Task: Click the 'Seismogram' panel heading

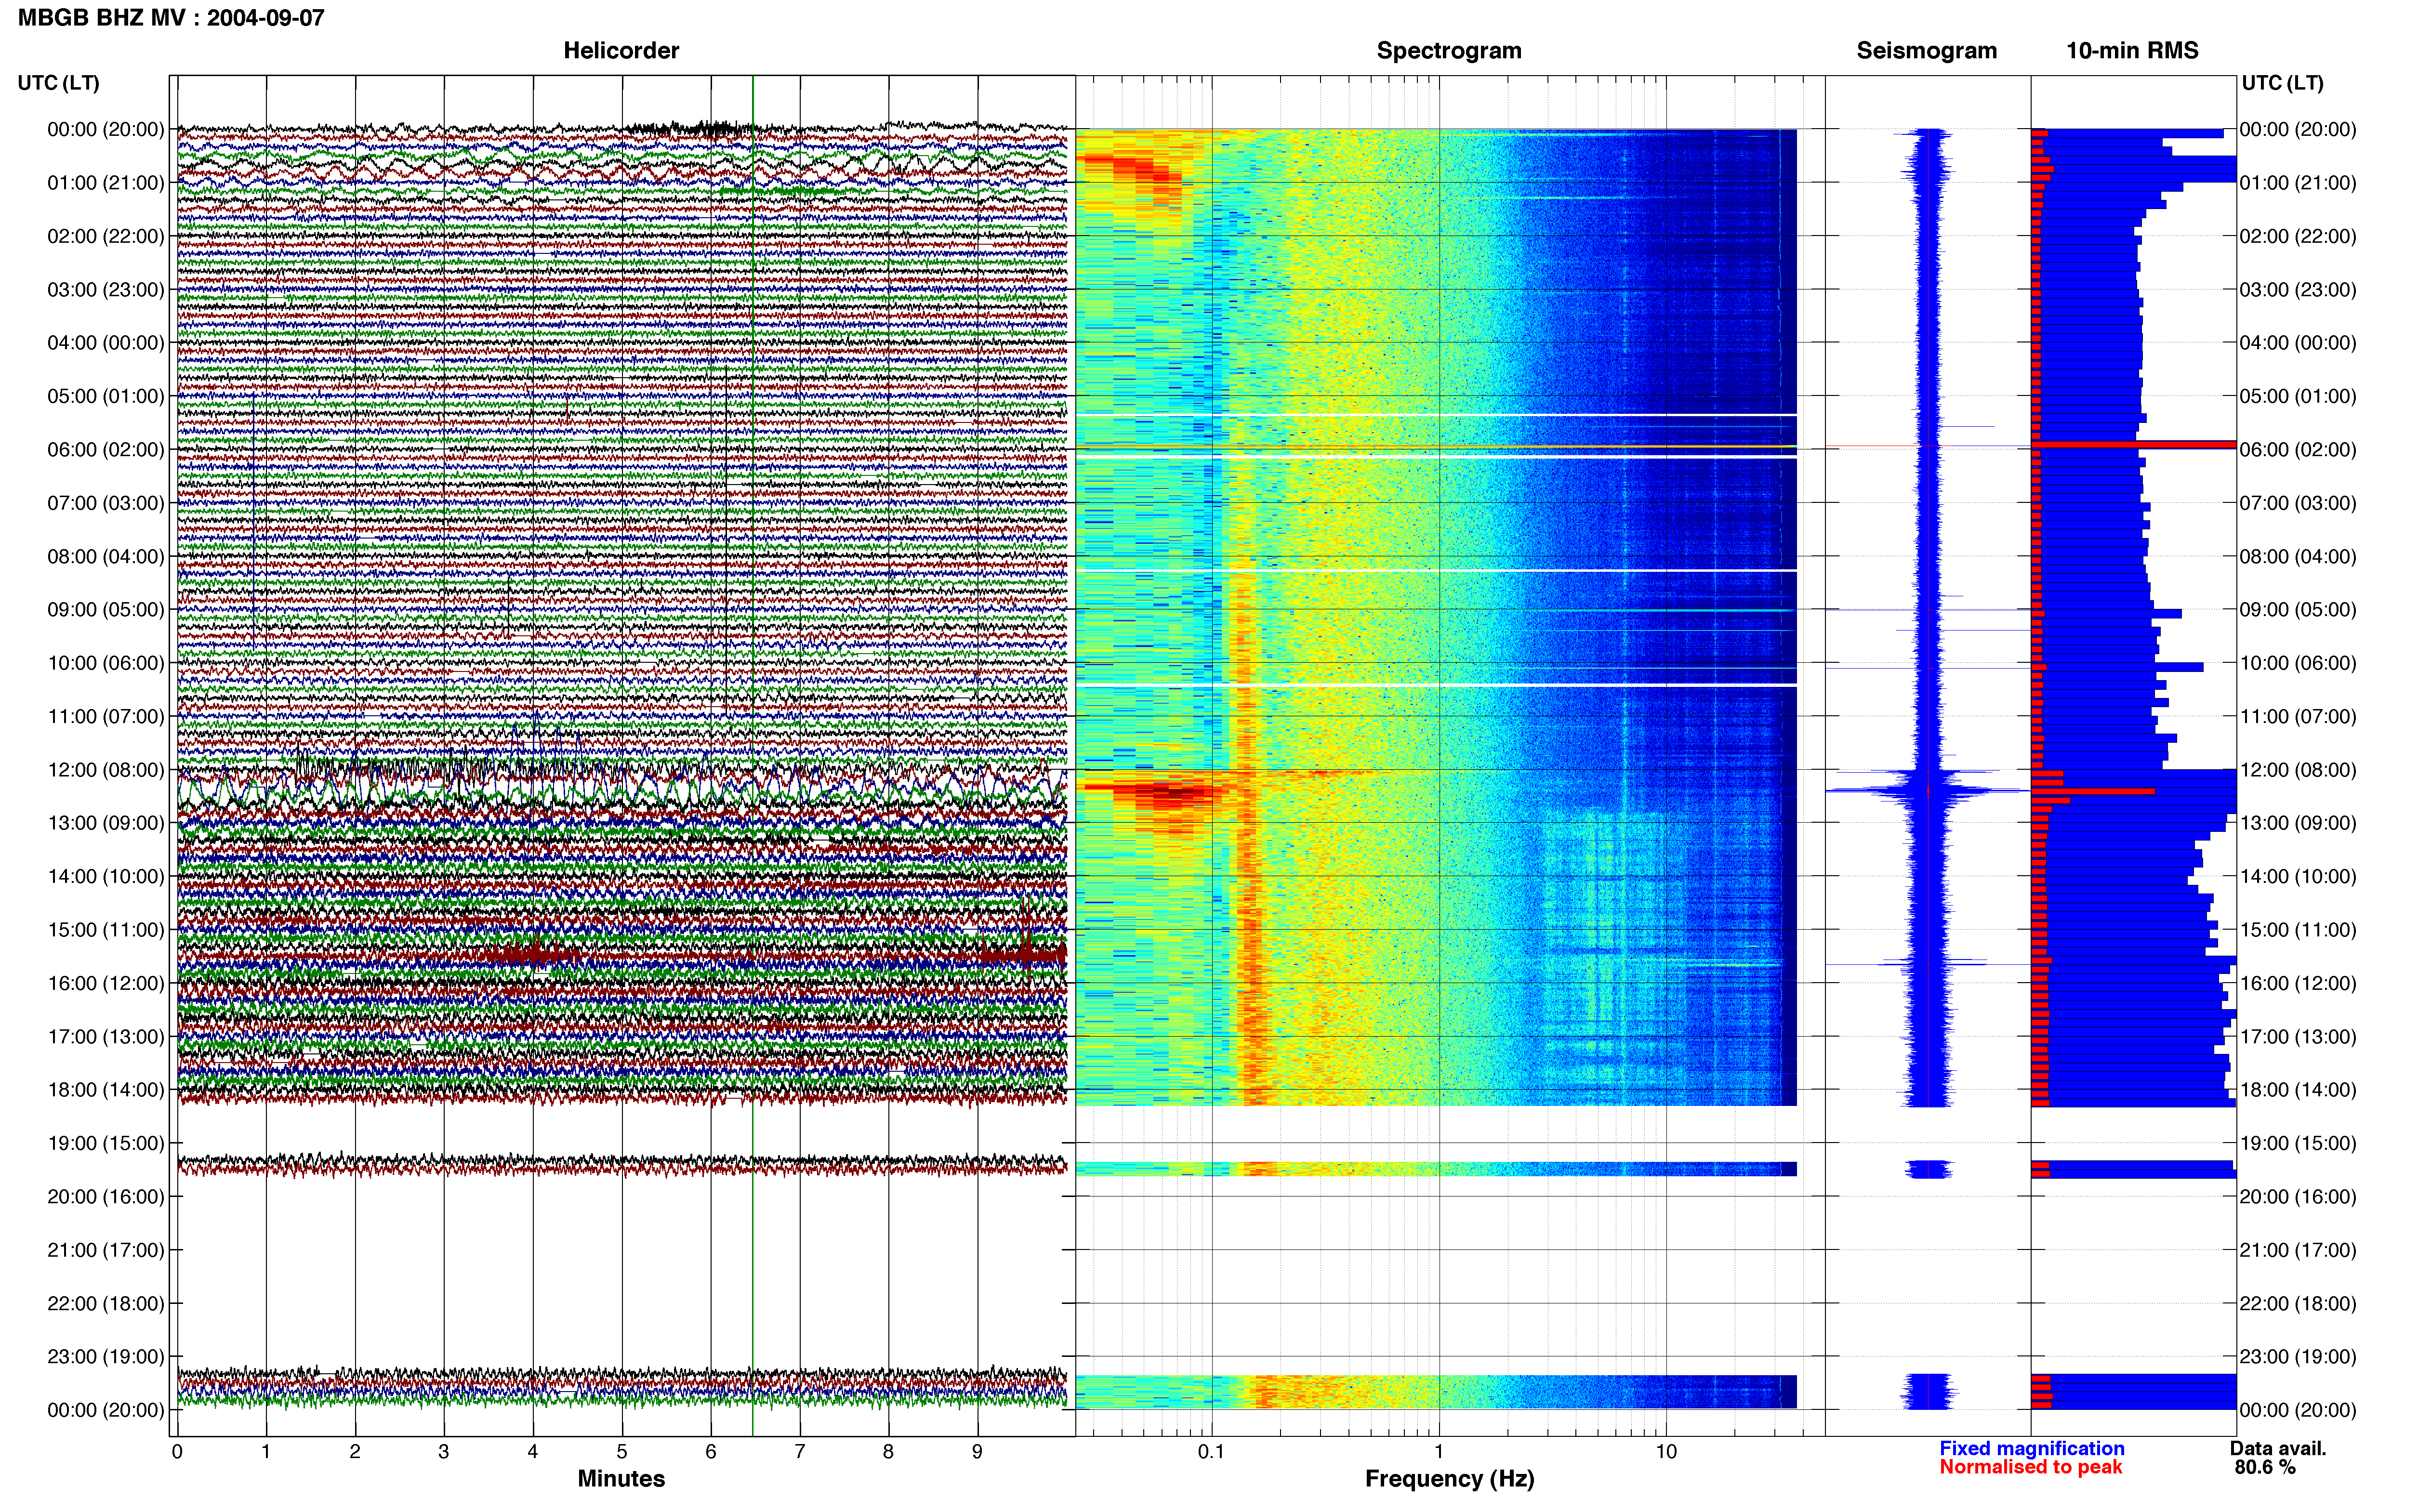Action: coord(1926,50)
